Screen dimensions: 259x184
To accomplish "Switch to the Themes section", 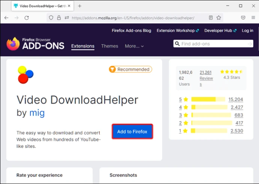I will (110, 46).
